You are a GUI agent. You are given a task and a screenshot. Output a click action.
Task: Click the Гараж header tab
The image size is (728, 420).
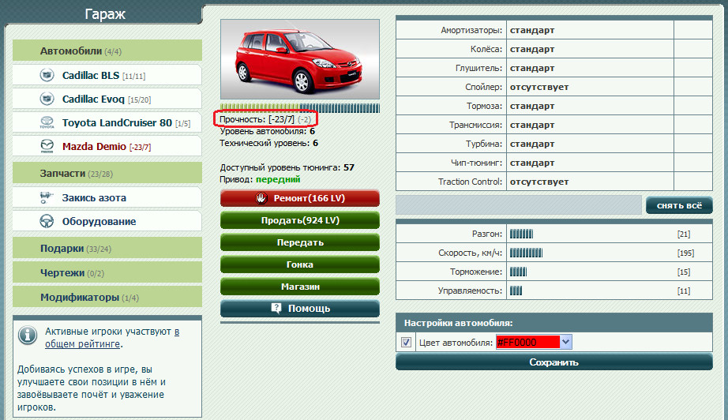(x=105, y=14)
